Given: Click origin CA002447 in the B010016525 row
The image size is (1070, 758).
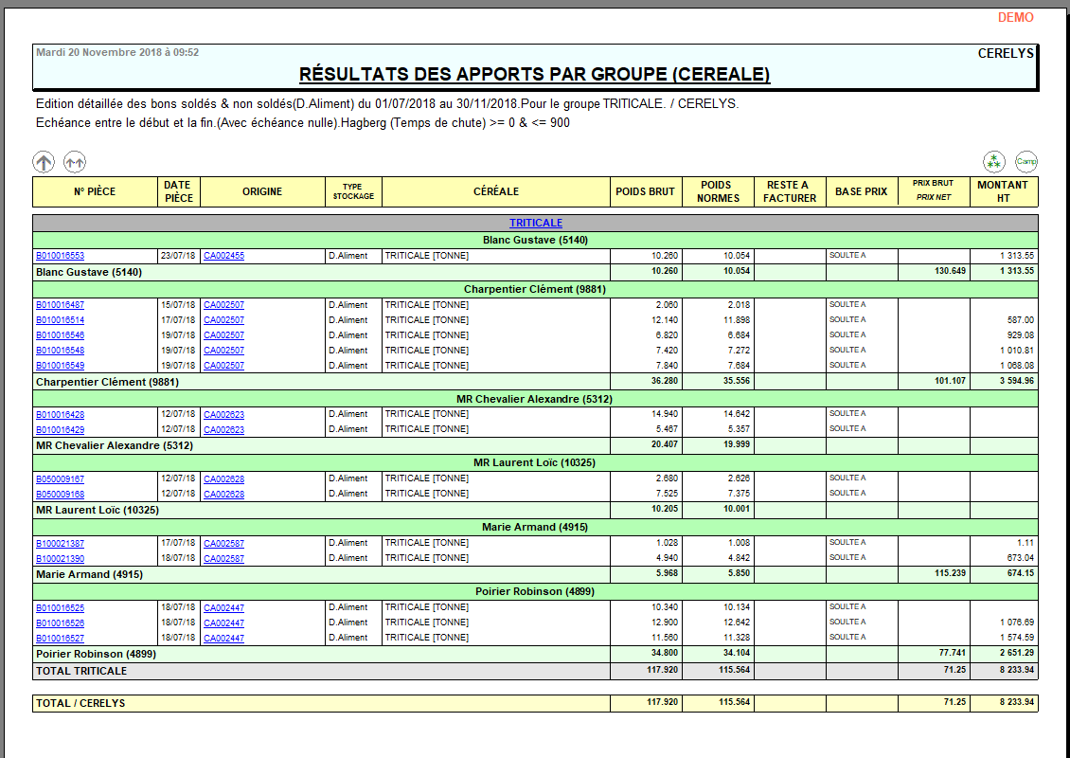Looking at the screenshot, I should (223, 607).
